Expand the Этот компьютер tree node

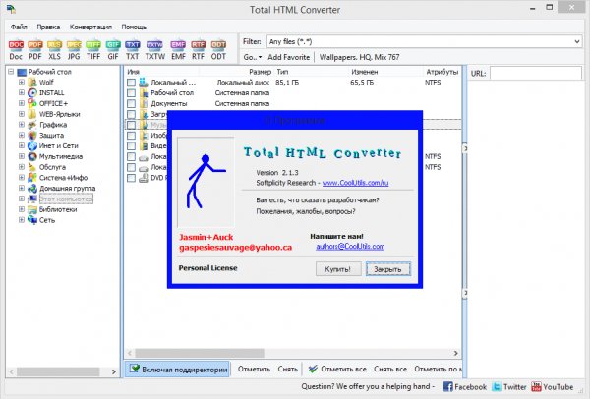(22, 199)
